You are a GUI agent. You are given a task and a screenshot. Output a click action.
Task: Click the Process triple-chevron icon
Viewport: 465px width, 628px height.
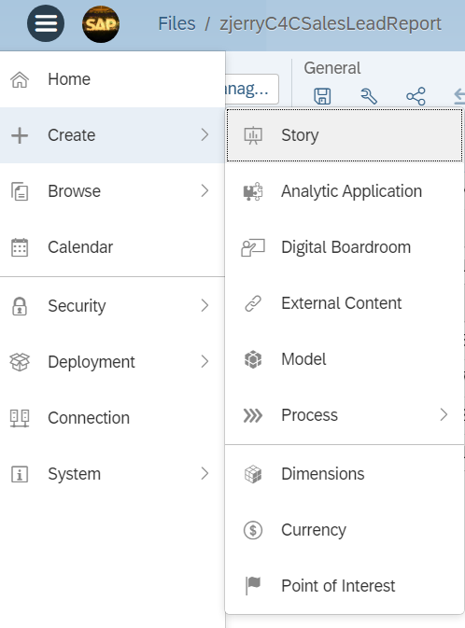click(x=253, y=415)
